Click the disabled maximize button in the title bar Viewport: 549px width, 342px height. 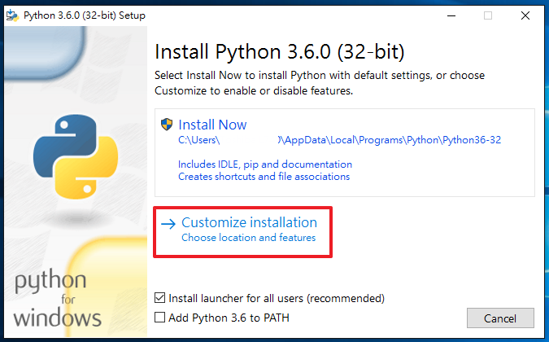(x=487, y=15)
